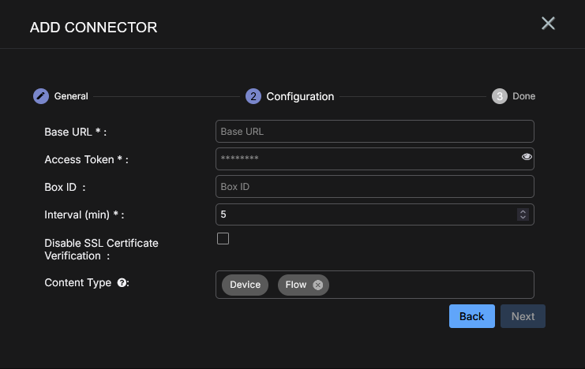
Task: Click the pencil icon for General step
Action: [x=41, y=96]
